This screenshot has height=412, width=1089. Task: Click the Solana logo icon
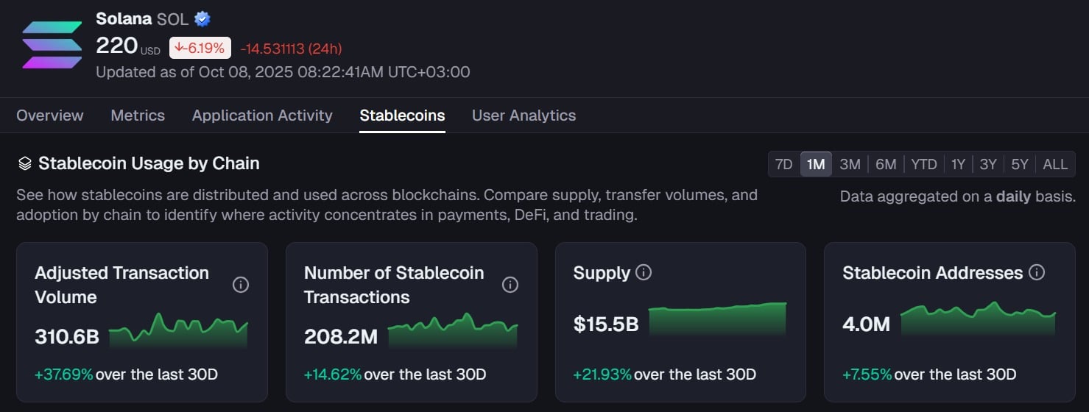52,45
